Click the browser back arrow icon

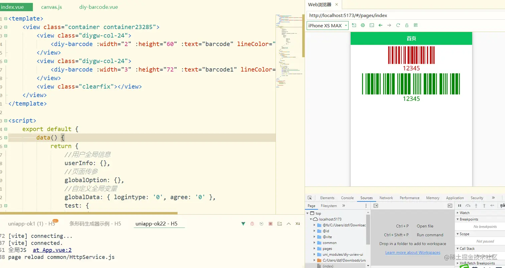click(380, 25)
